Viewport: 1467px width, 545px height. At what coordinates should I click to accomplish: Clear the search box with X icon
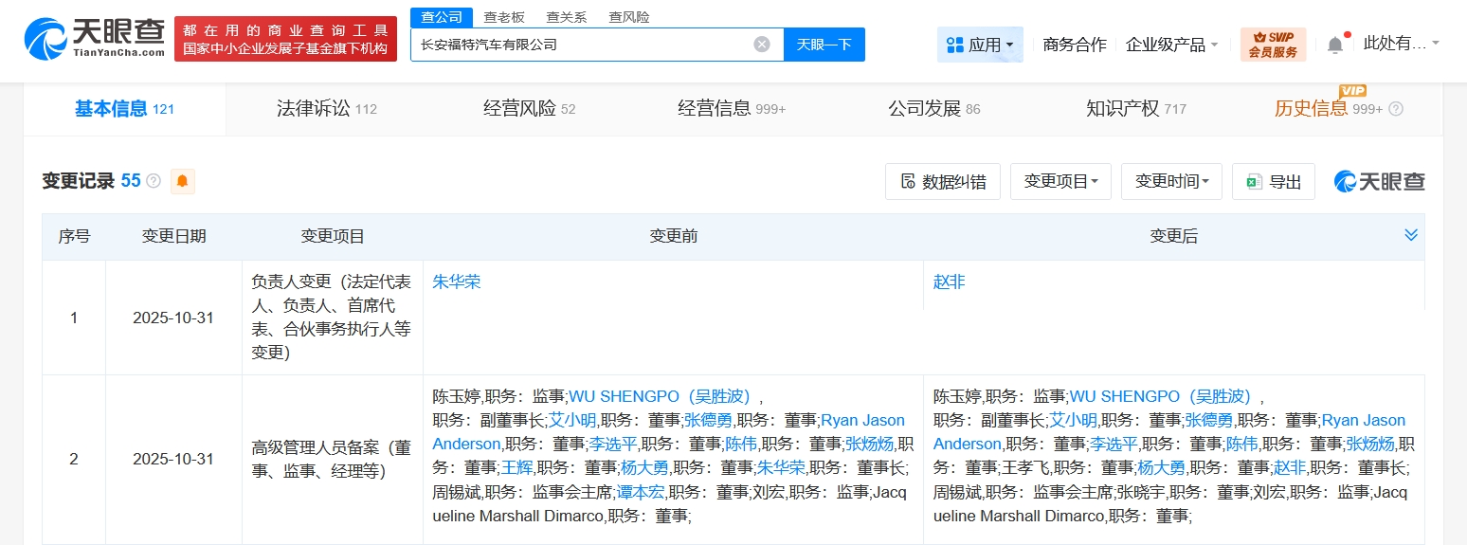[x=762, y=45]
